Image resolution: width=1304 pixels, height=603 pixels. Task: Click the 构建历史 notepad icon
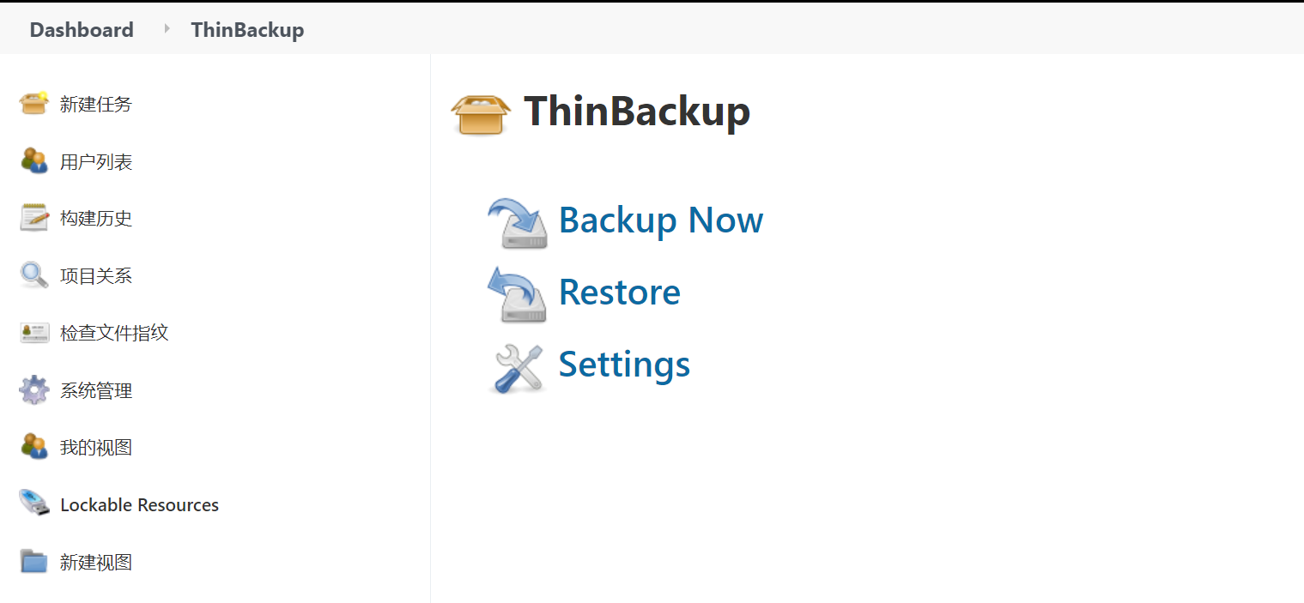(34, 218)
